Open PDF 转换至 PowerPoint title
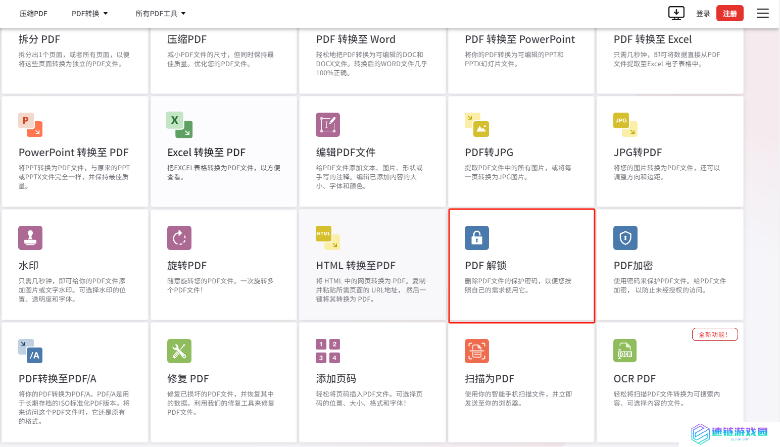The image size is (780, 447). pyautogui.click(x=520, y=39)
